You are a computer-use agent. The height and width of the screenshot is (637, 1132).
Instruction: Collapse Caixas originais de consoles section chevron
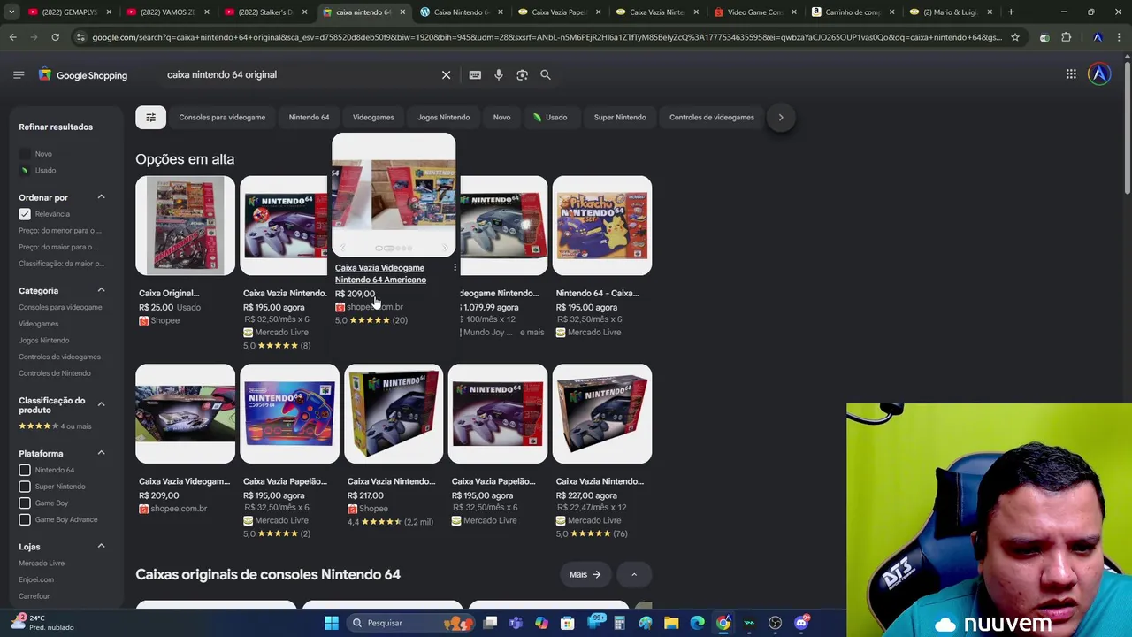click(x=633, y=575)
